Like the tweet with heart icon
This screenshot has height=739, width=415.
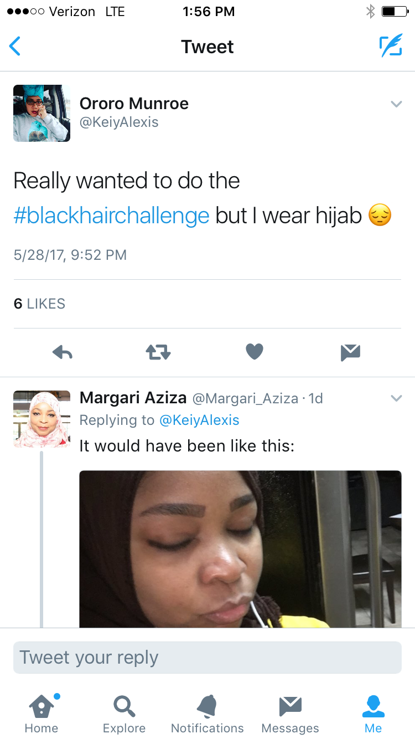(x=255, y=351)
